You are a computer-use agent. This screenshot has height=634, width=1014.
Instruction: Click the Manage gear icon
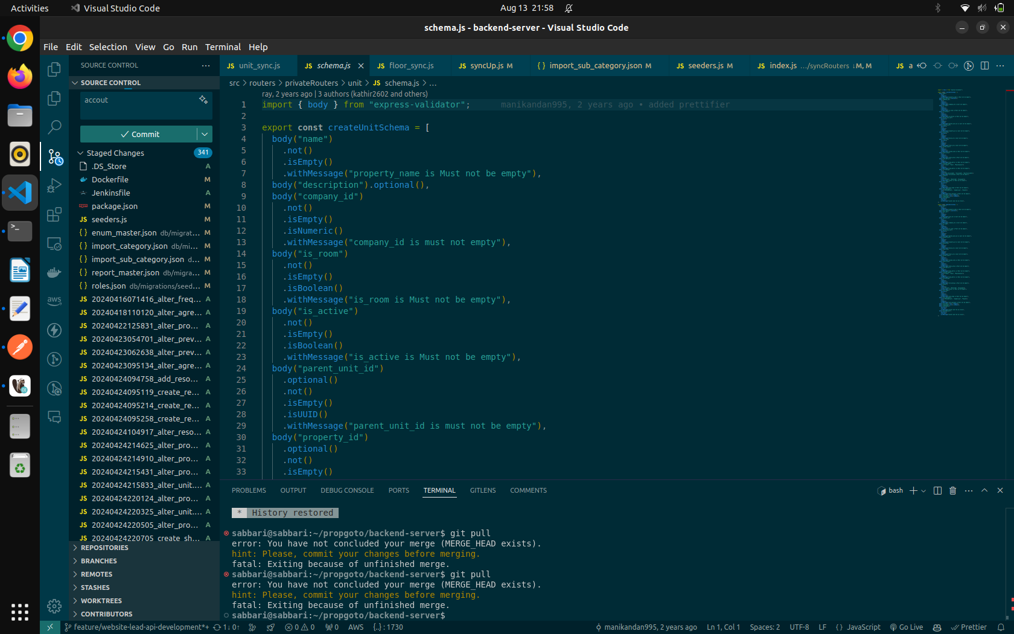[x=54, y=606]
